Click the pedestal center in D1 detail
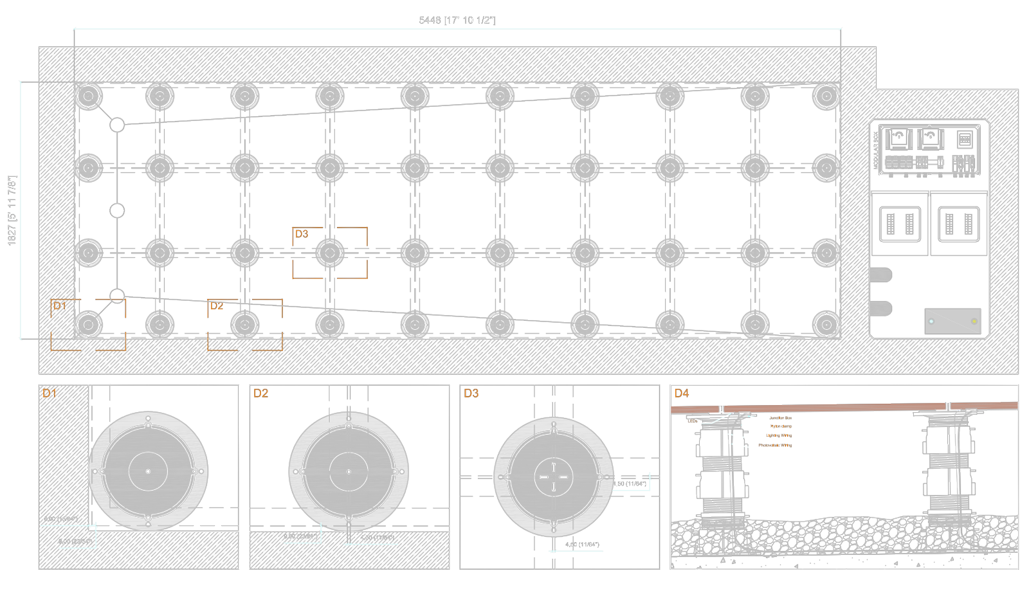 click(148, 471)
